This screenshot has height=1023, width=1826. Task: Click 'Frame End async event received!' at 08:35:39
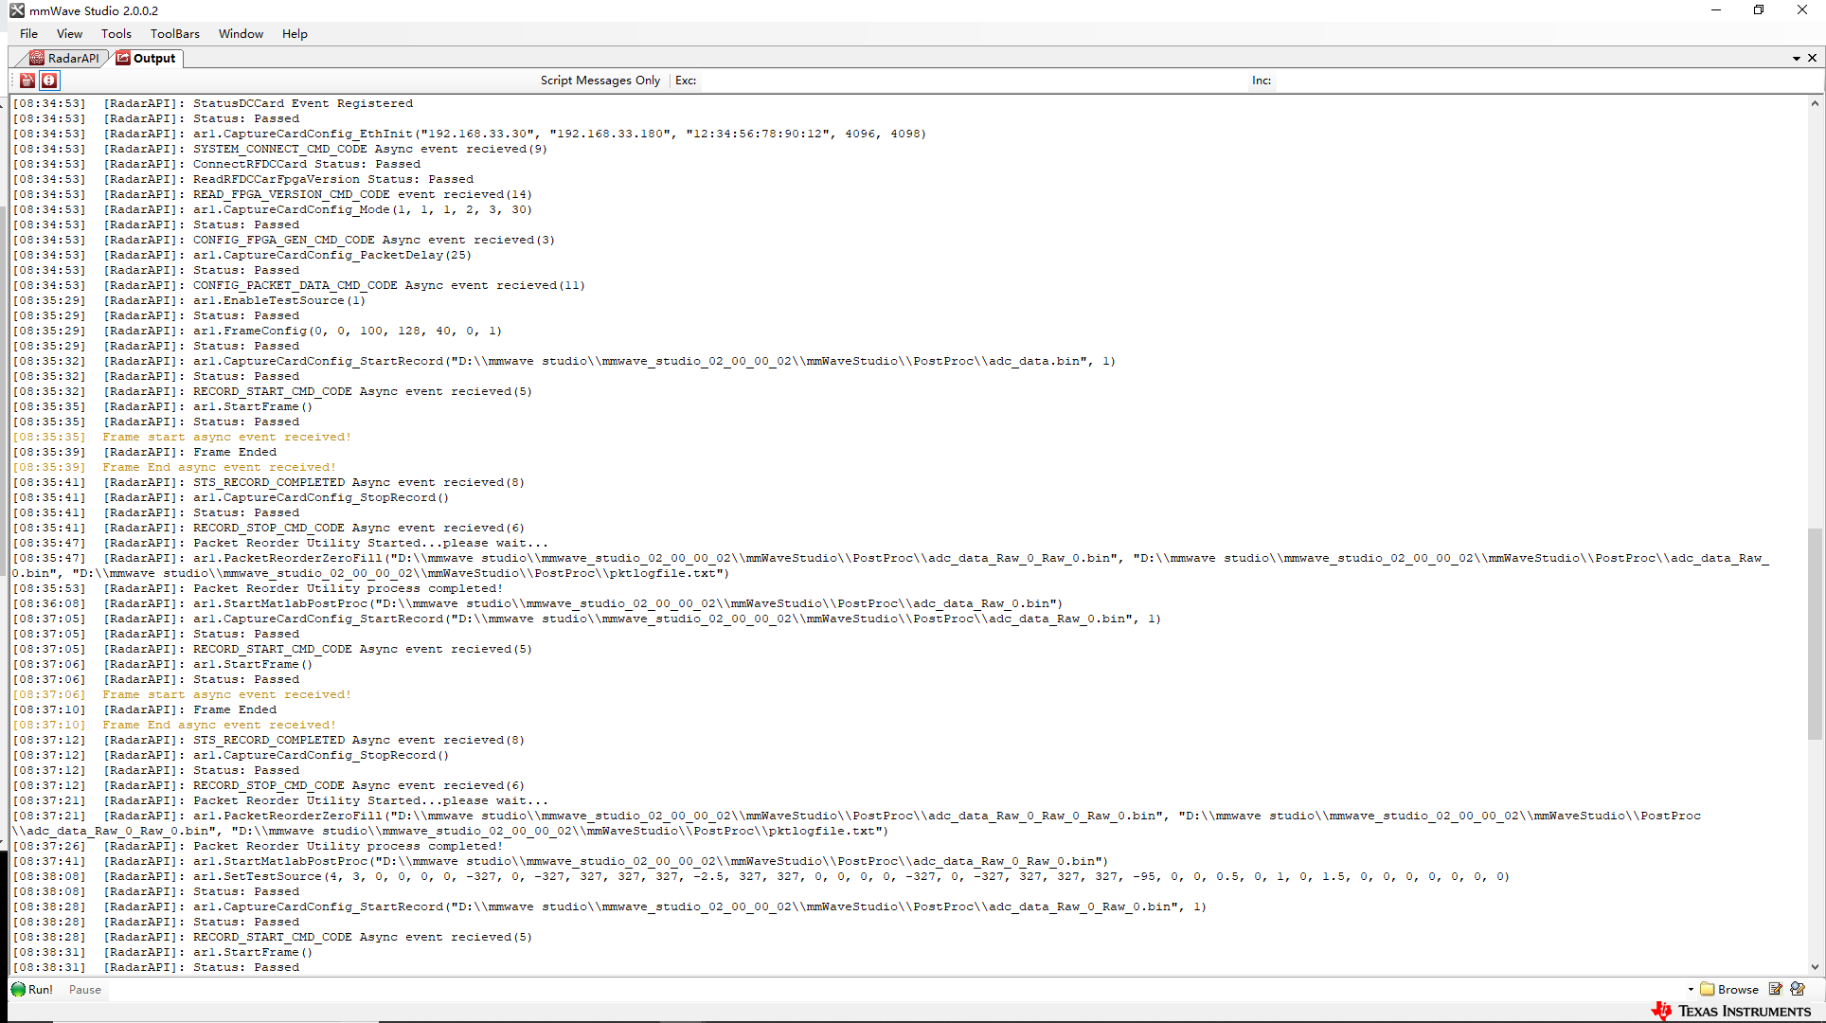coord(220,467)
